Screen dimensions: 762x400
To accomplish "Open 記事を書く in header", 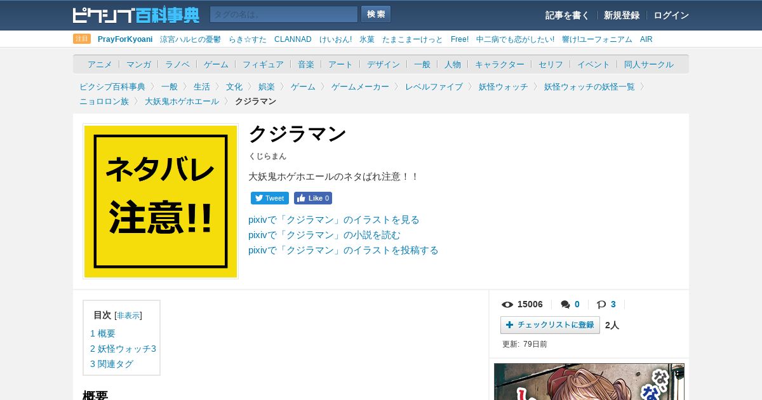I will [x=567, y=15].
